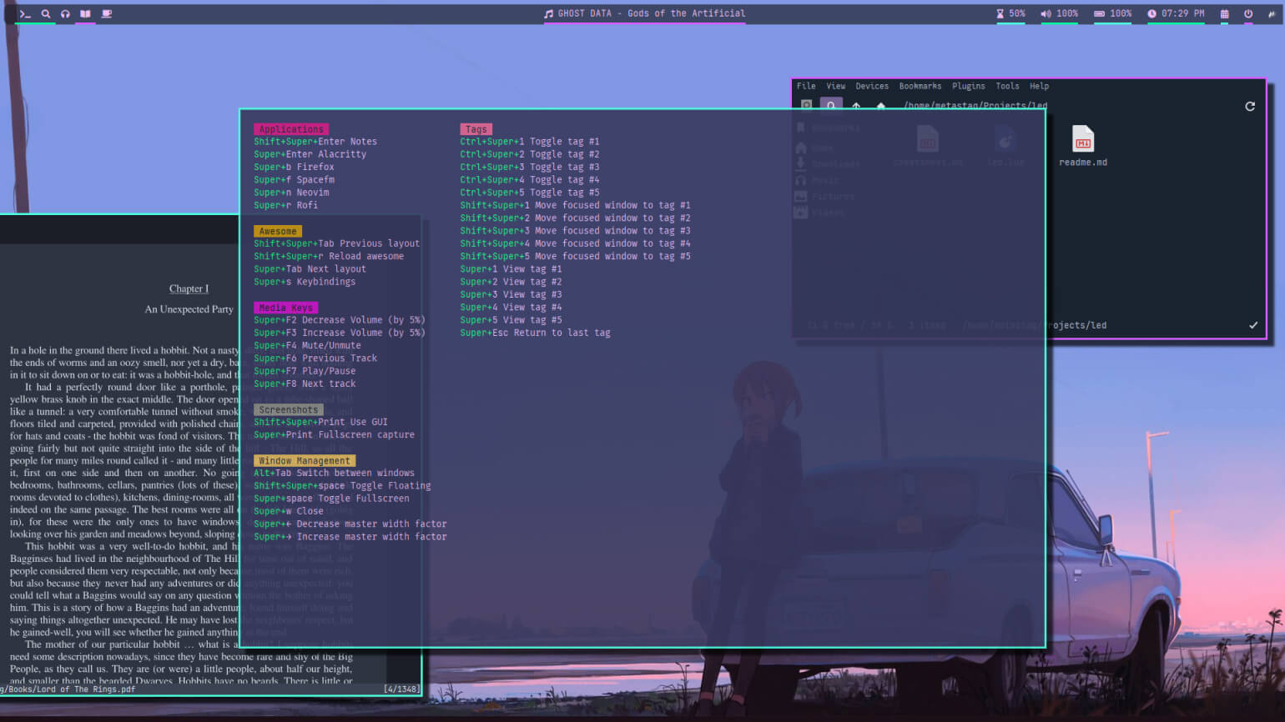Click the Chapter I heading link

click(x=189, y=289)
